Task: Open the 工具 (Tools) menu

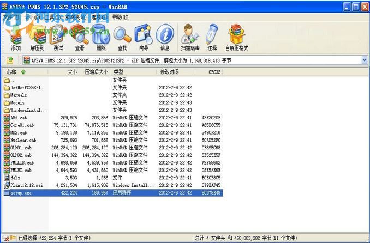Action: click(x=52, y=17)
